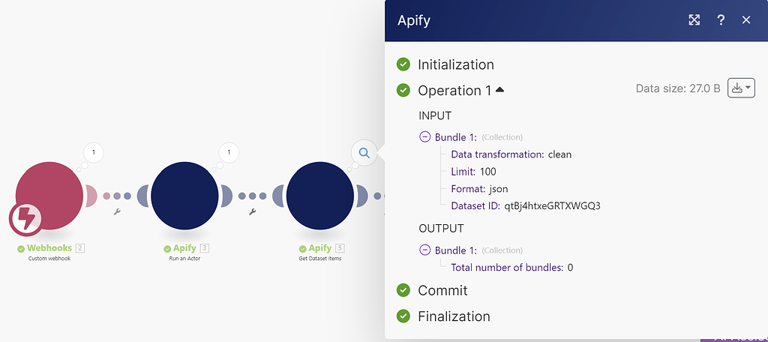
Task: Select the Initialization step
Action: click(x=455, y=64)
